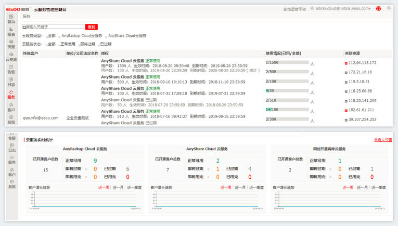The height and width of the screenshot is (226, 398).
Task: Open 云资源 cloud resources sidebar icon
Action: [x=11, y=56]
